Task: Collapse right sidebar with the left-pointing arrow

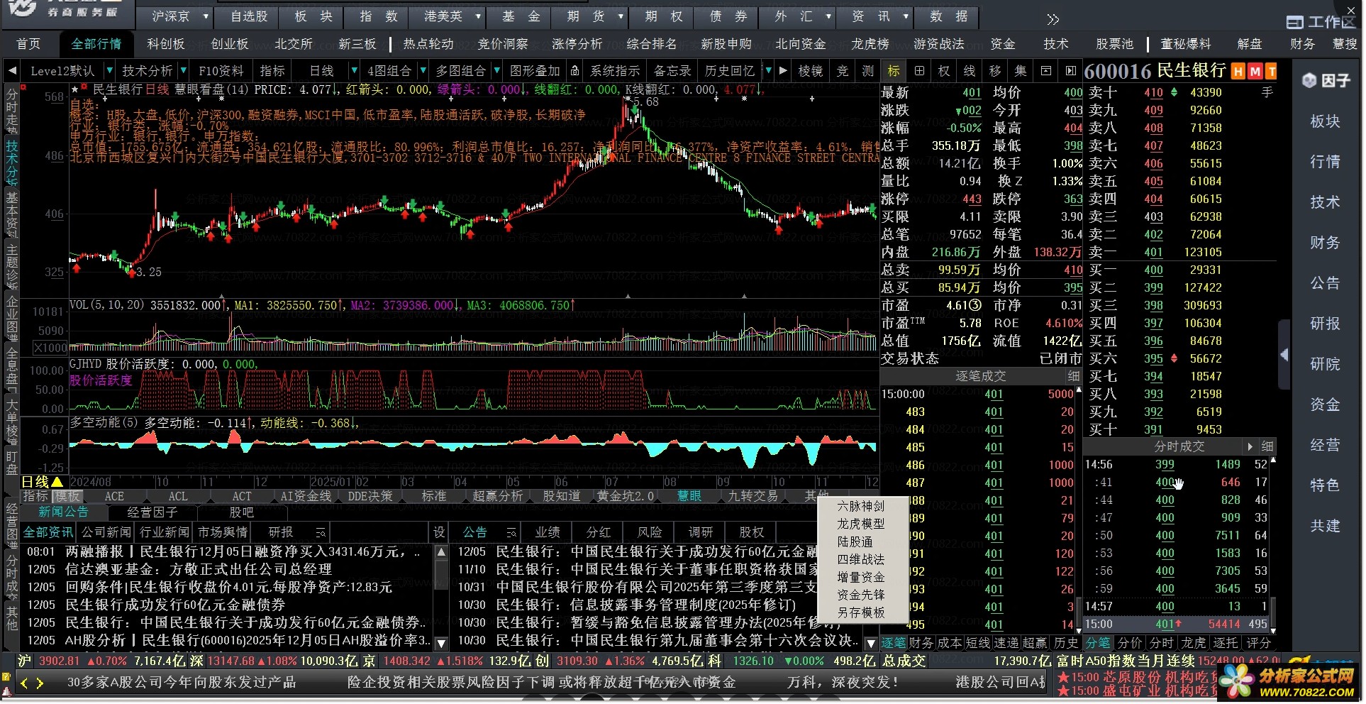Action: click(1284, 355)
